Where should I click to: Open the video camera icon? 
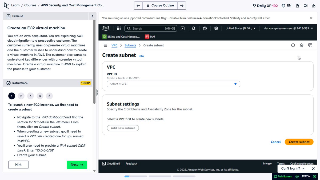click(306, 6)
